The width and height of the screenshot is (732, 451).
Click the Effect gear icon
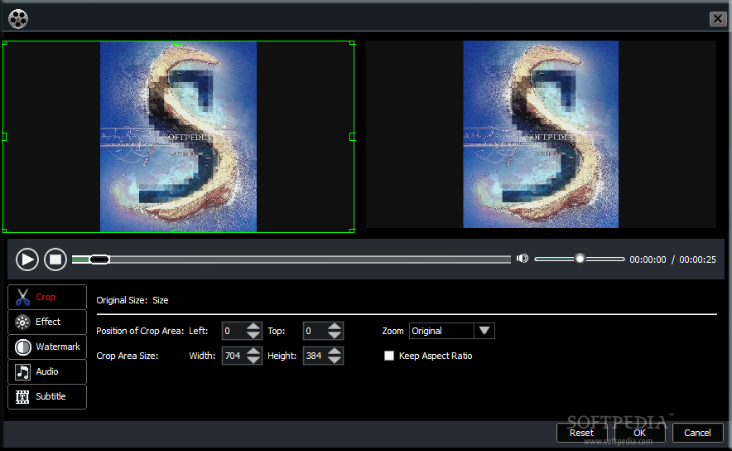click(x=22, y=322)
